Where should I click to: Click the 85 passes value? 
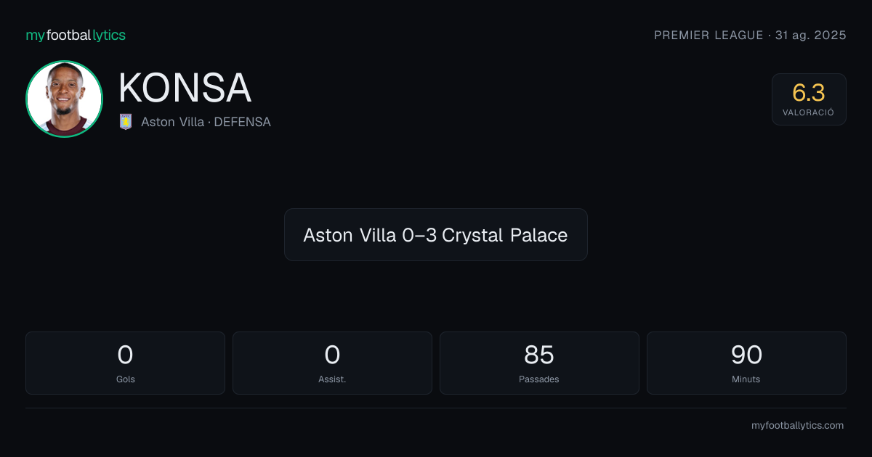coord(539,355)
